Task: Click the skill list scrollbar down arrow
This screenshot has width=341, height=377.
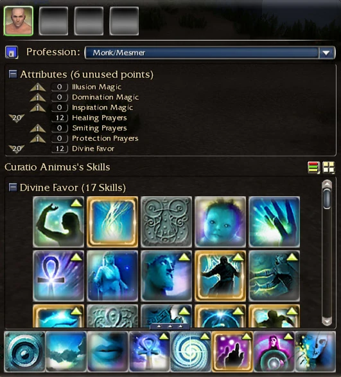Action: point(327,321)
